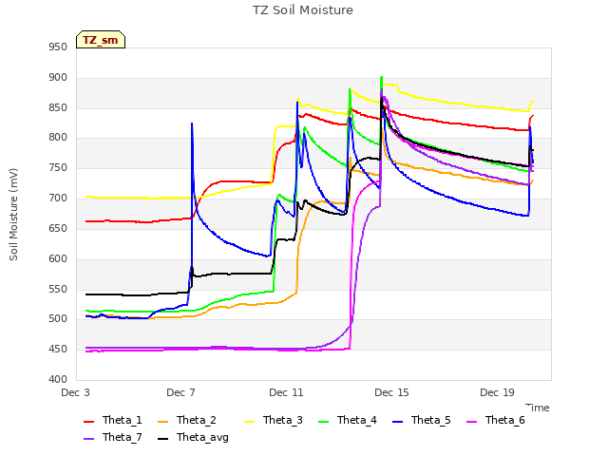
Task: Click the 450 y-axis value
Action: coord(58,350)
